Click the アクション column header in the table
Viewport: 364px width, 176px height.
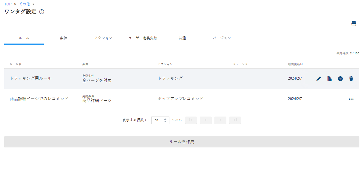click(165, 64)
